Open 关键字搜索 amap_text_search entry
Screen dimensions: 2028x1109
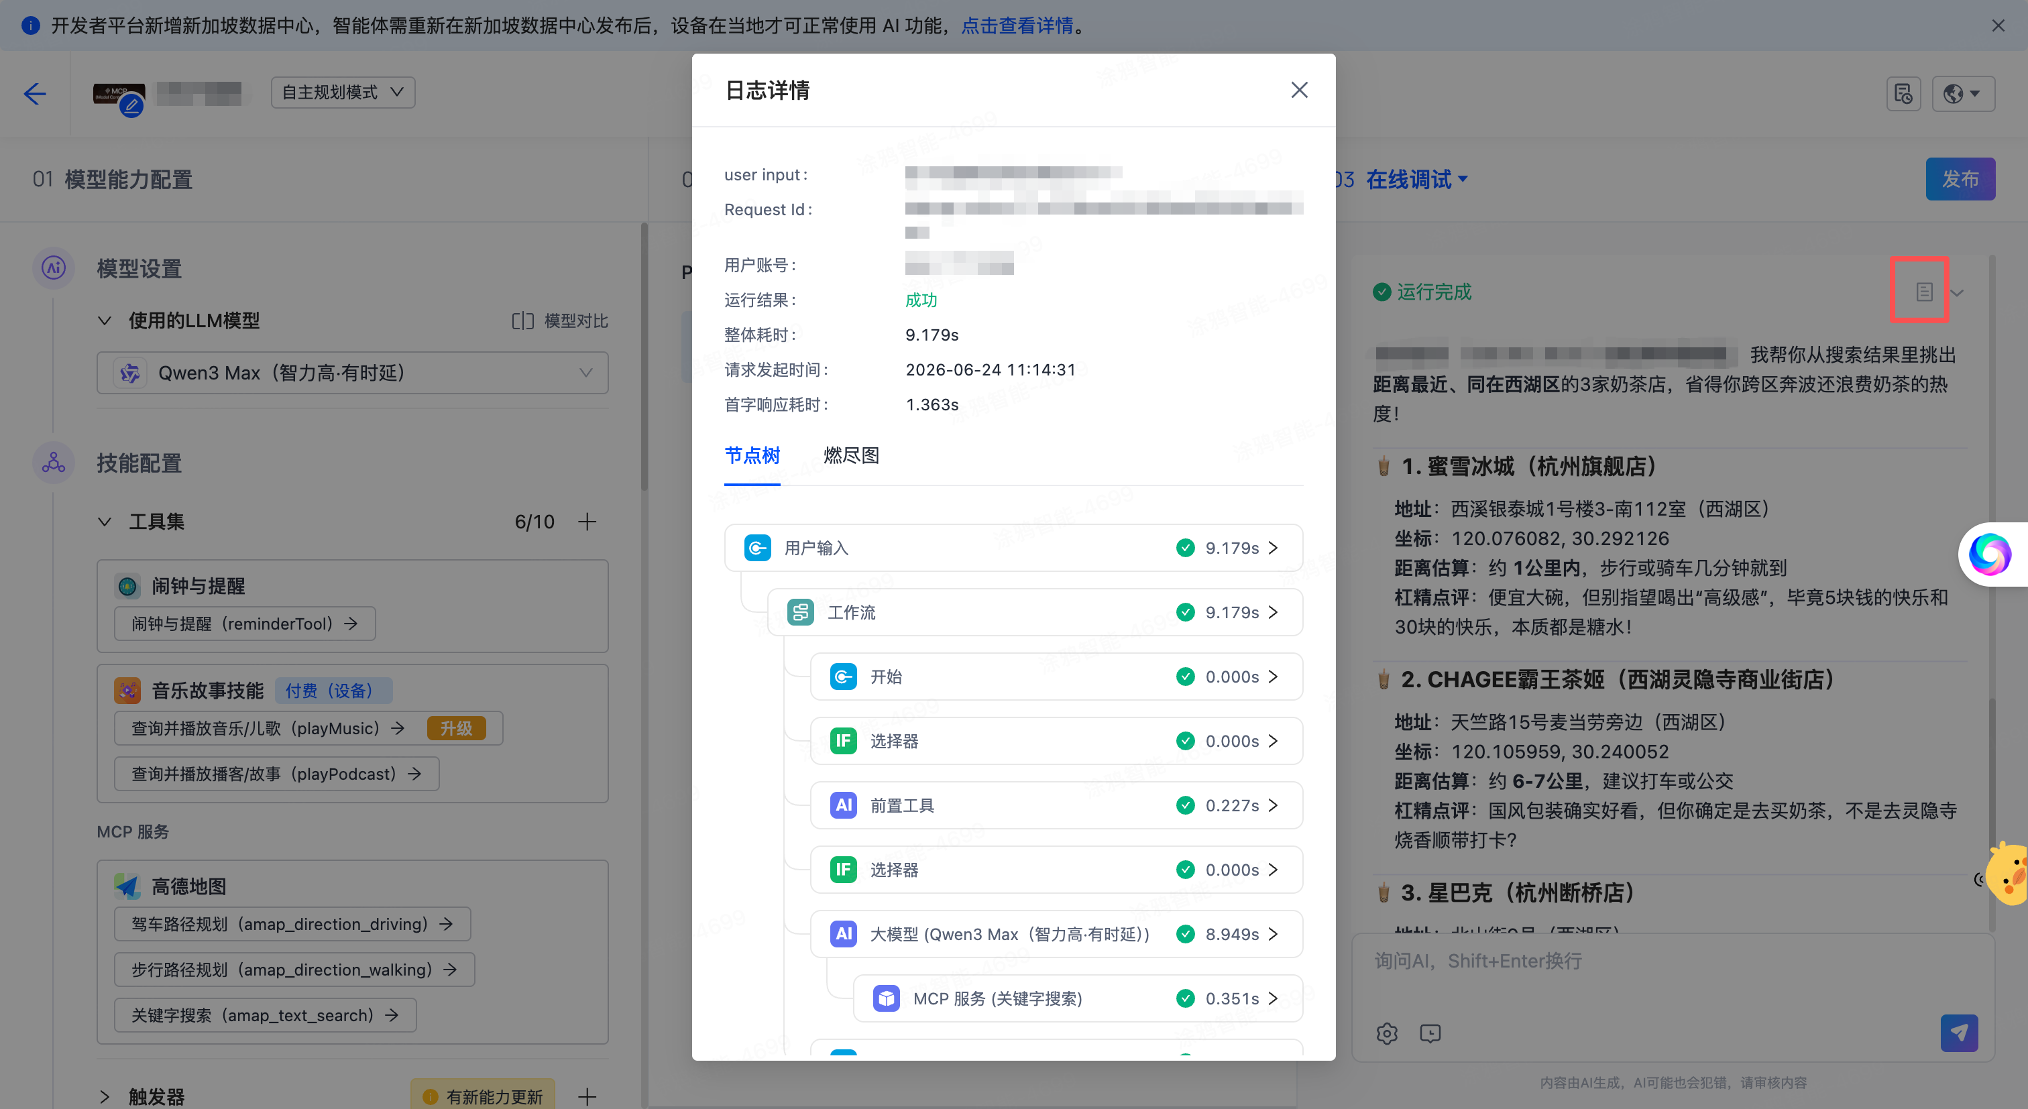(x=266, y=1016)
